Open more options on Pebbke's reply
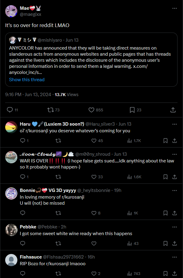Image resolution: width=183 pixels, height=278 pixels. coord(174,227)
